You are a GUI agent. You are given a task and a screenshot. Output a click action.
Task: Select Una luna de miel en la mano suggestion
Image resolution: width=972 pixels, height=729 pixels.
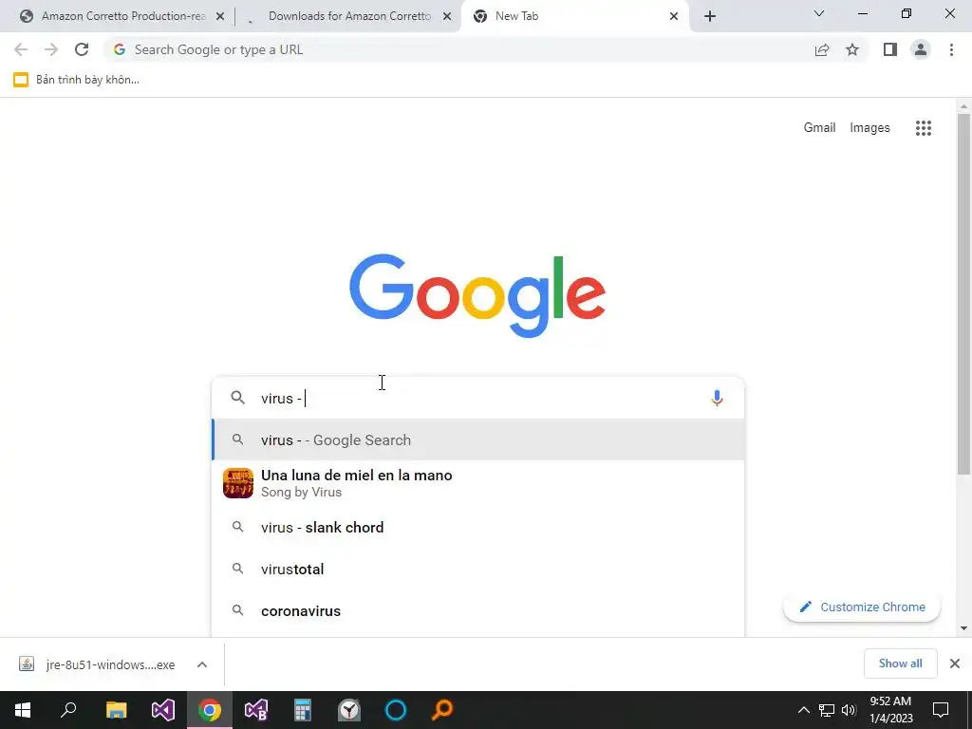(x=477, y=483)
